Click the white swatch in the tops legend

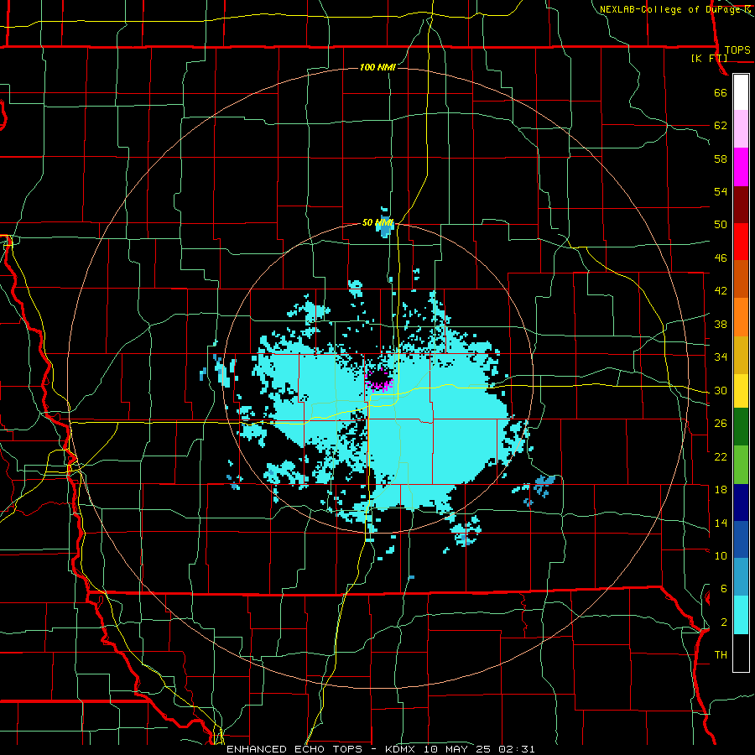pos(741,92)
